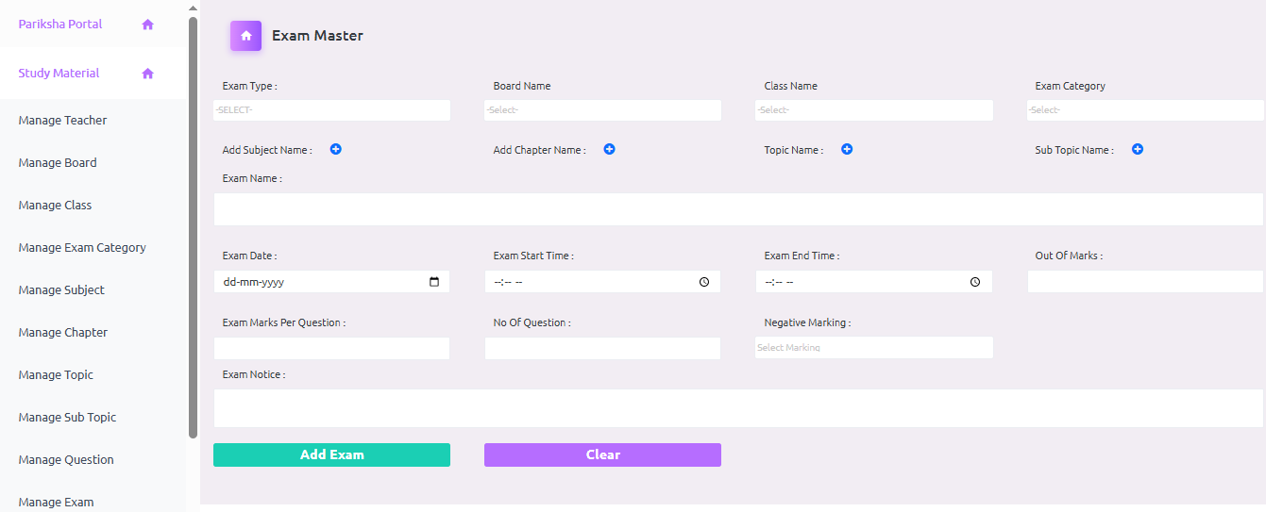Open clock picker for Exam End Time
This screenshot has height=512, width=1266.
click(975, 282)
